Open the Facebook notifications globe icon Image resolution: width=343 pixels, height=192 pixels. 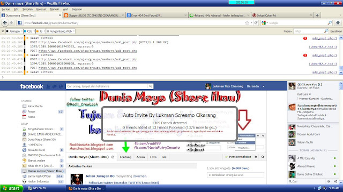[x=61, y=86]
